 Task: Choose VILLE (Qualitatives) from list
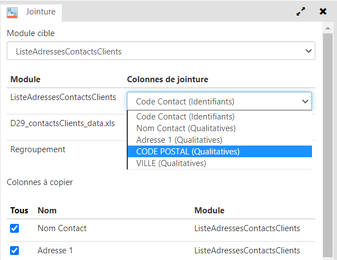tap(171, 163)
